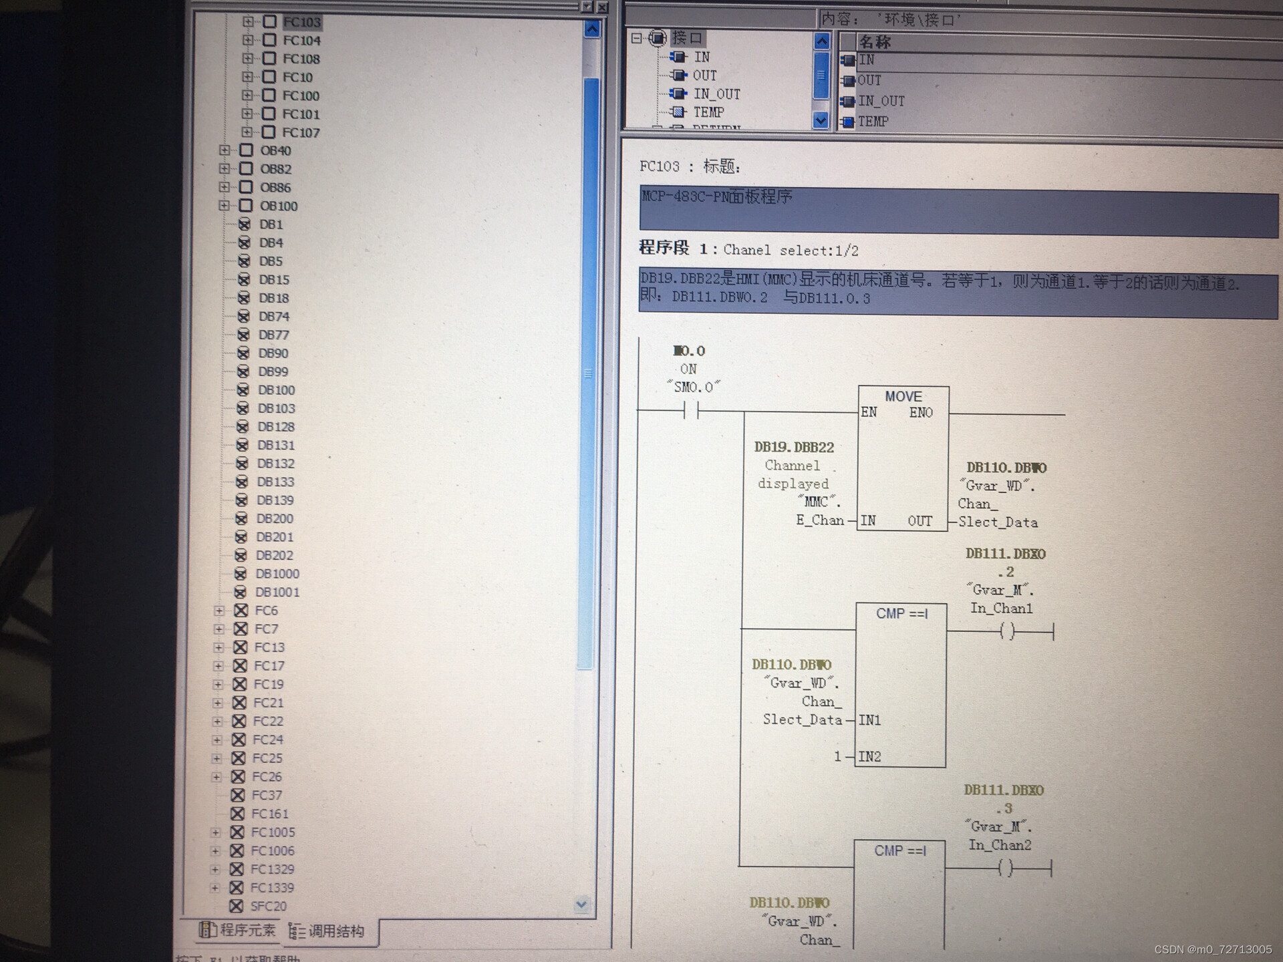The image size is (1283, 962).
Task: Click the OB100 organization block icon
Action: [246, 205]
